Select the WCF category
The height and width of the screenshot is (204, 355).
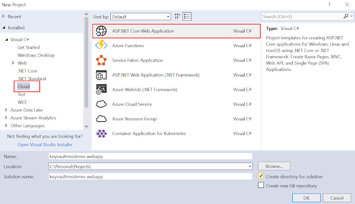coord(22,102)
